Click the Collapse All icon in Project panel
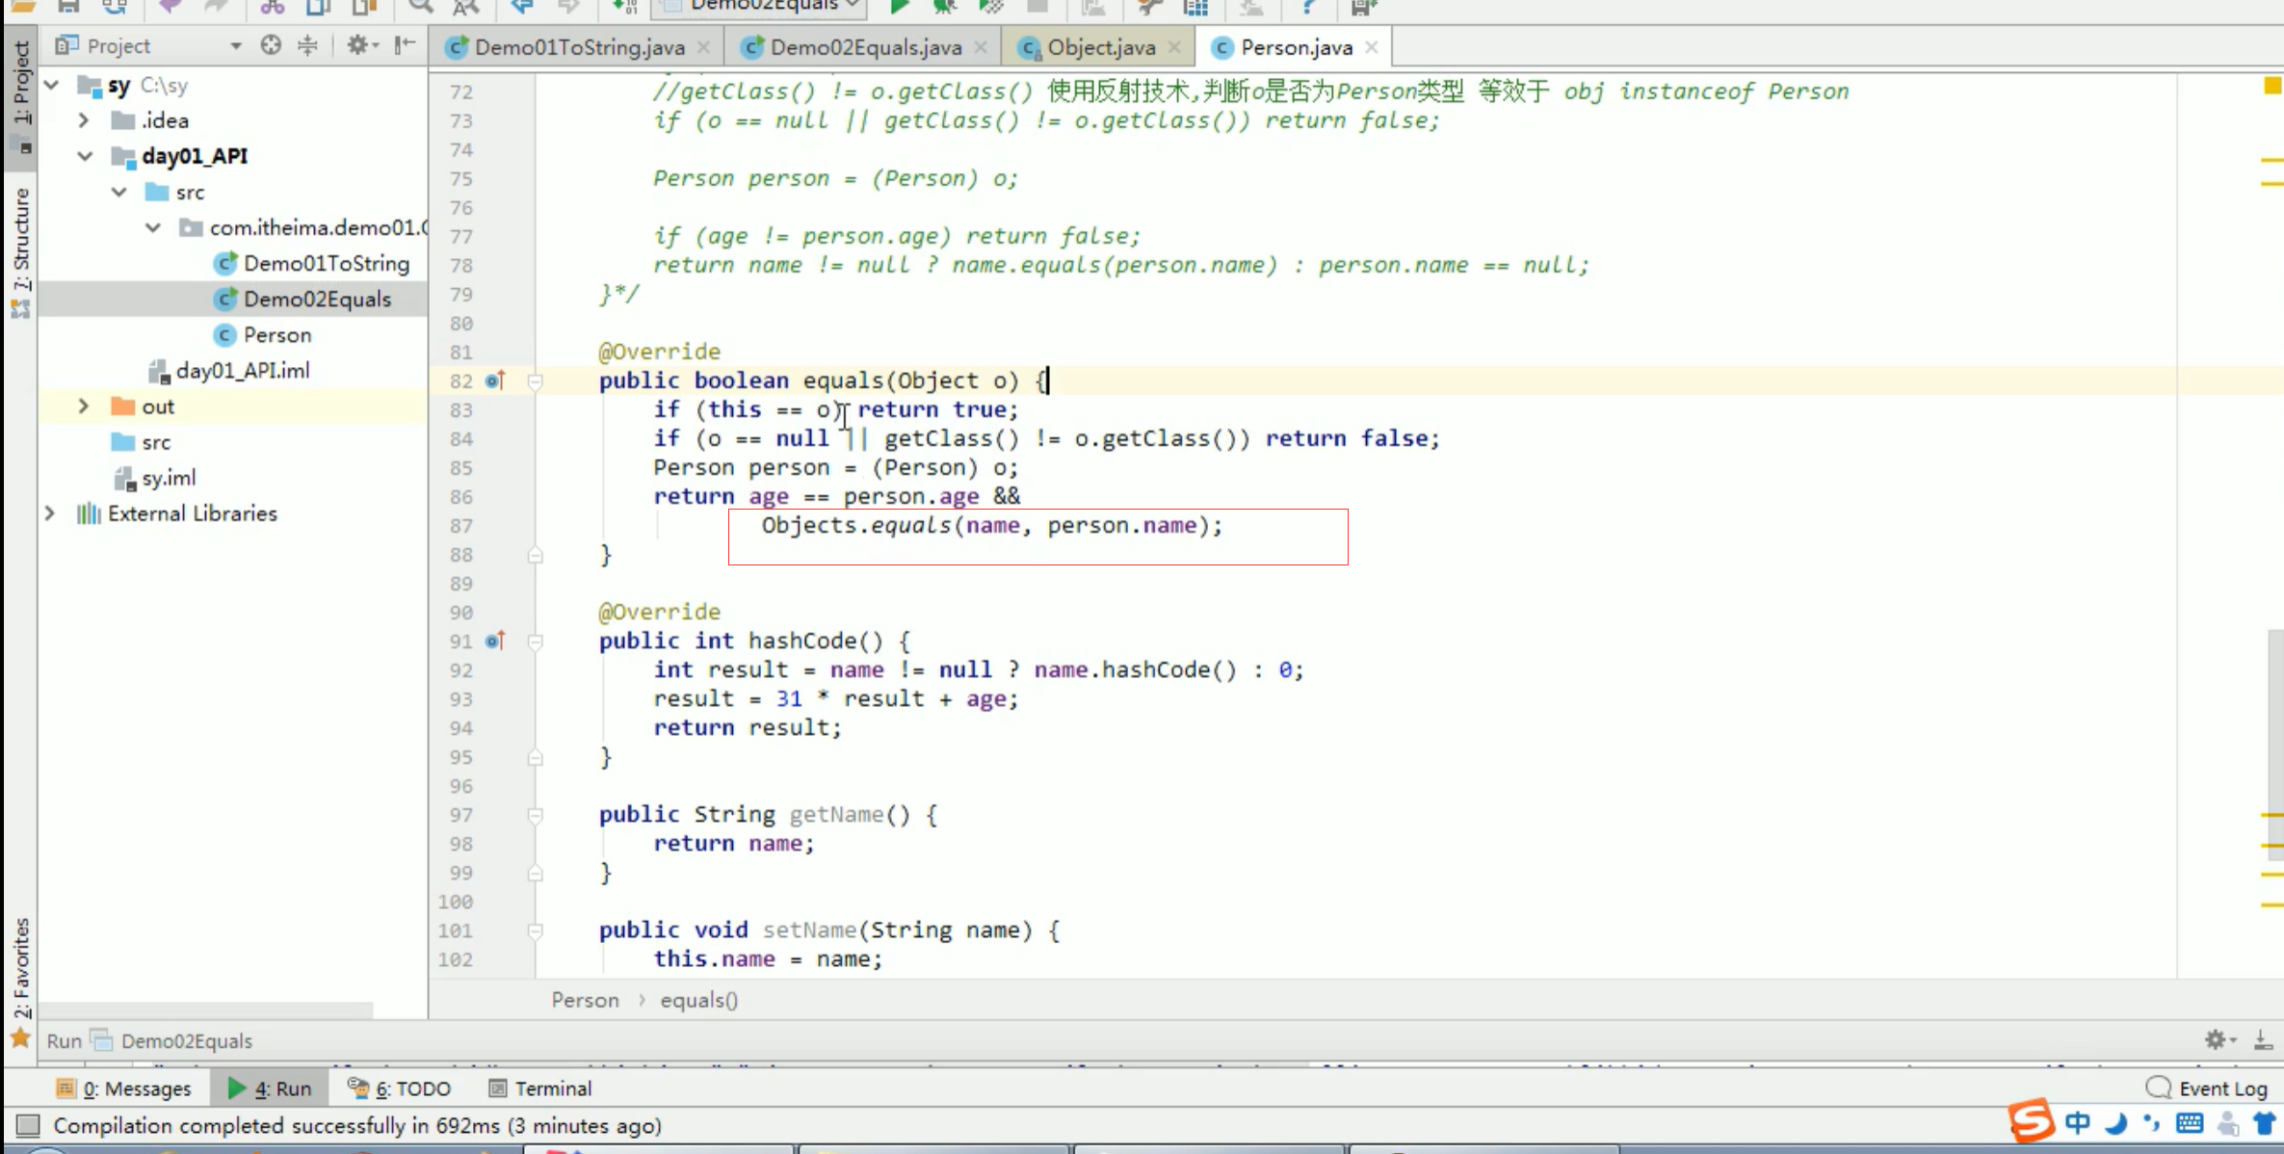Viewport: 2284px width, 1154px height. point(308,45)
